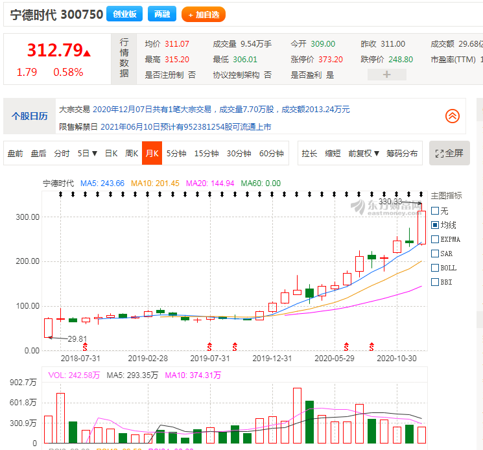Click the 2020-10-30 date axis label

[397, 359]
